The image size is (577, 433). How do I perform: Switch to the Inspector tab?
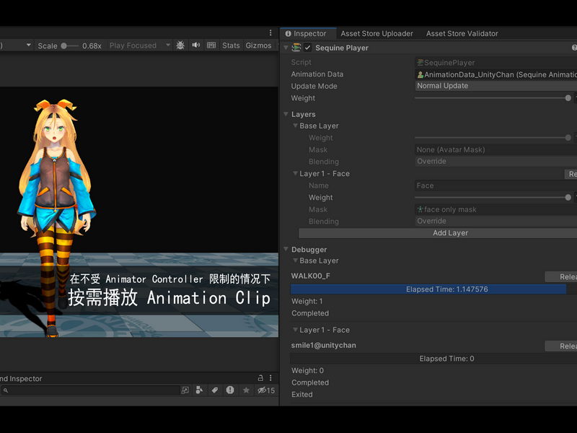tap(308, 33)
